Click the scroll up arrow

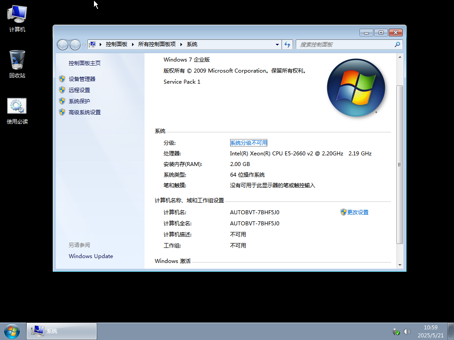click(400, 57)
